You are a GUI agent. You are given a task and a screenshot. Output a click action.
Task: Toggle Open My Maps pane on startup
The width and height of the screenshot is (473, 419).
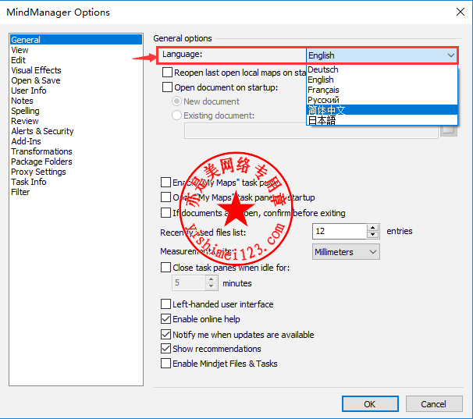165,197
